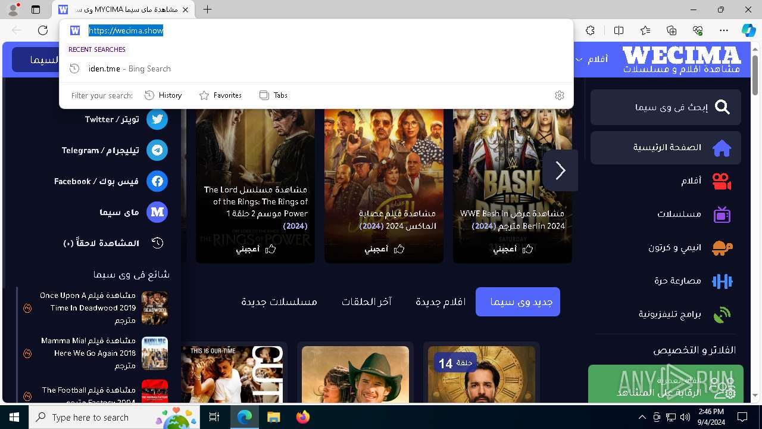Click the home icon in right sidebar
762x429 pixels.
(x=722, y=148)
